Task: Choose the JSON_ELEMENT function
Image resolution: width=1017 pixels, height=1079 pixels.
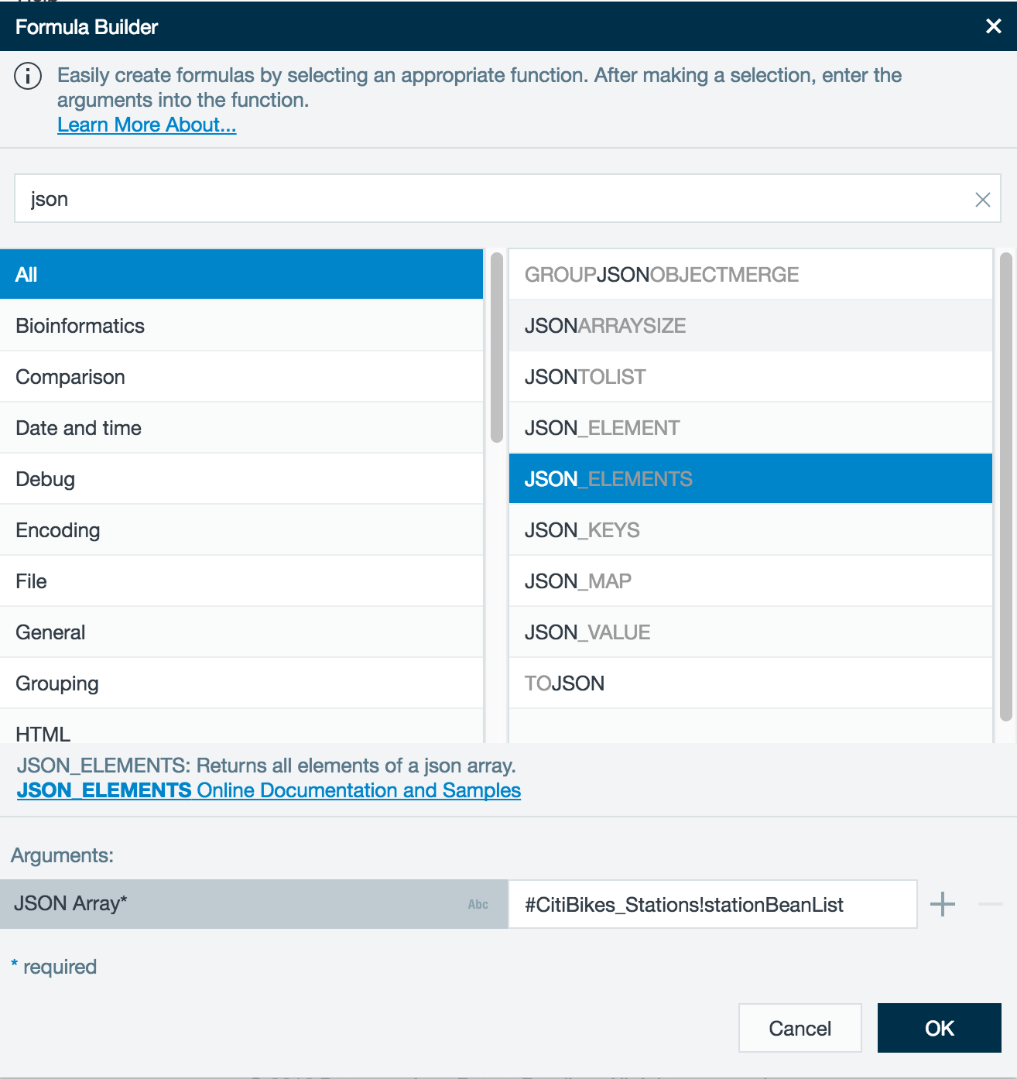Action: tap(751, 428)
